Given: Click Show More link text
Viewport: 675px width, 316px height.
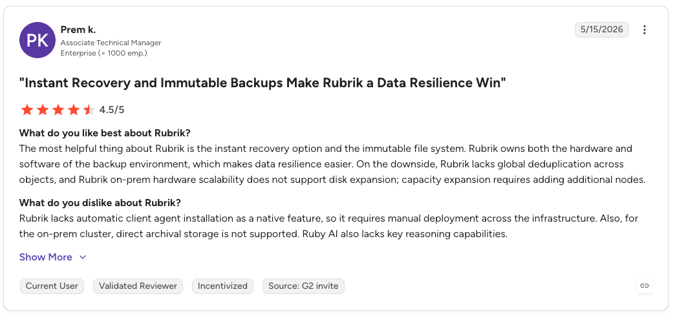Looking at the screenshot, I should pyautogui.click(x=46, y=257).
